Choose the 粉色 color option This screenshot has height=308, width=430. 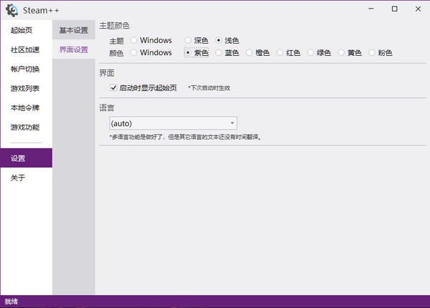click(371, 53)
